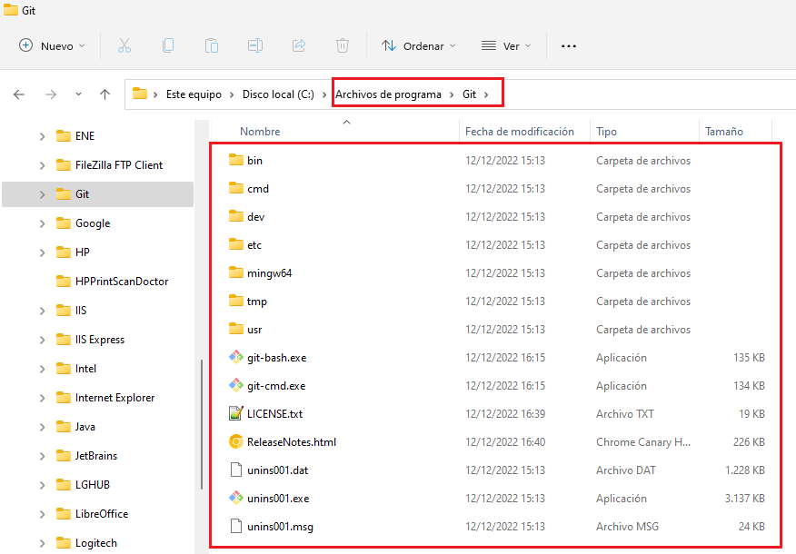Screen dimensions: 796x554
Task: Click the etc folder icon
Action: tap(235, 244)
